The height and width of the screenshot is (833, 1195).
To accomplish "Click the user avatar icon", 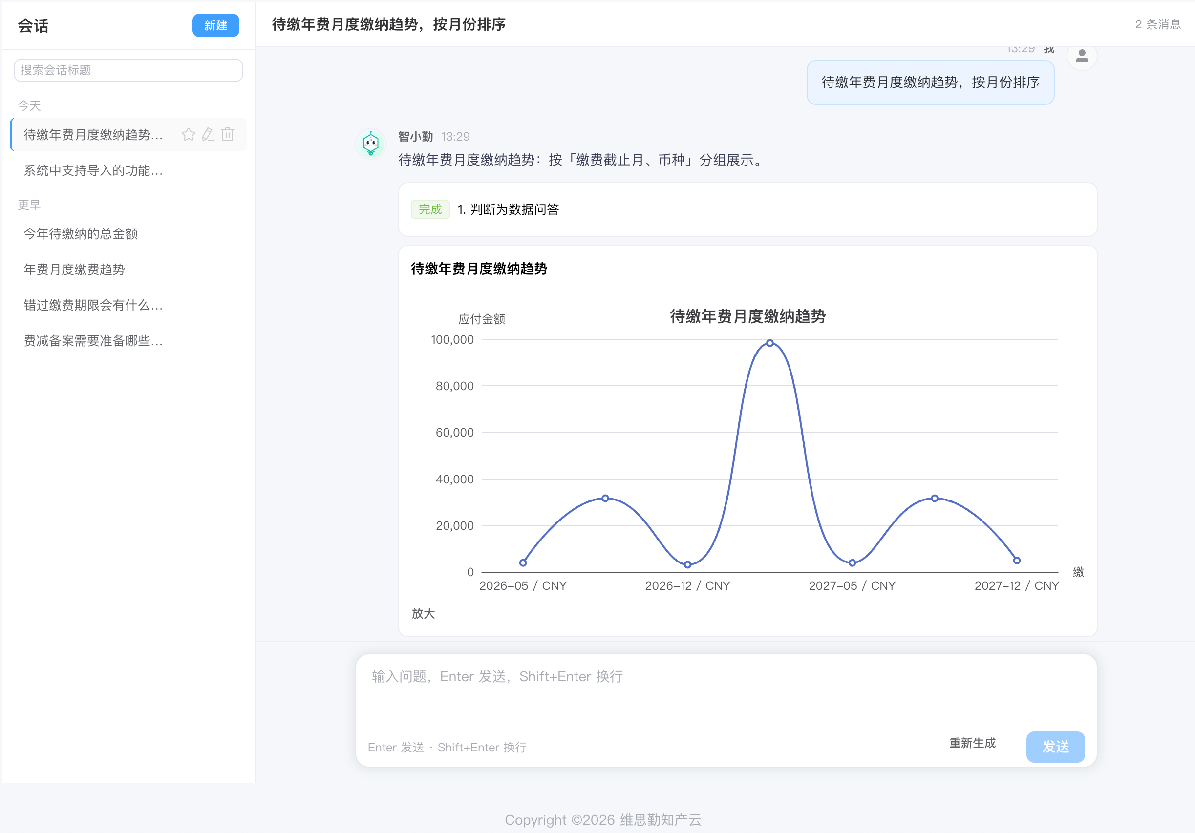I will pyautogui.click(x=1082, y=56).
